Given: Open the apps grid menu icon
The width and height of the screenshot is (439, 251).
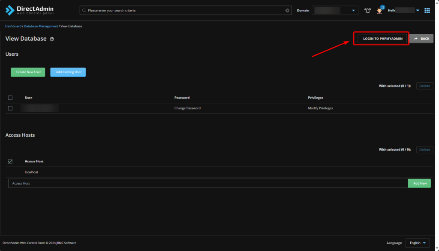Looking at the screenshot, I should tap(427, 10).
